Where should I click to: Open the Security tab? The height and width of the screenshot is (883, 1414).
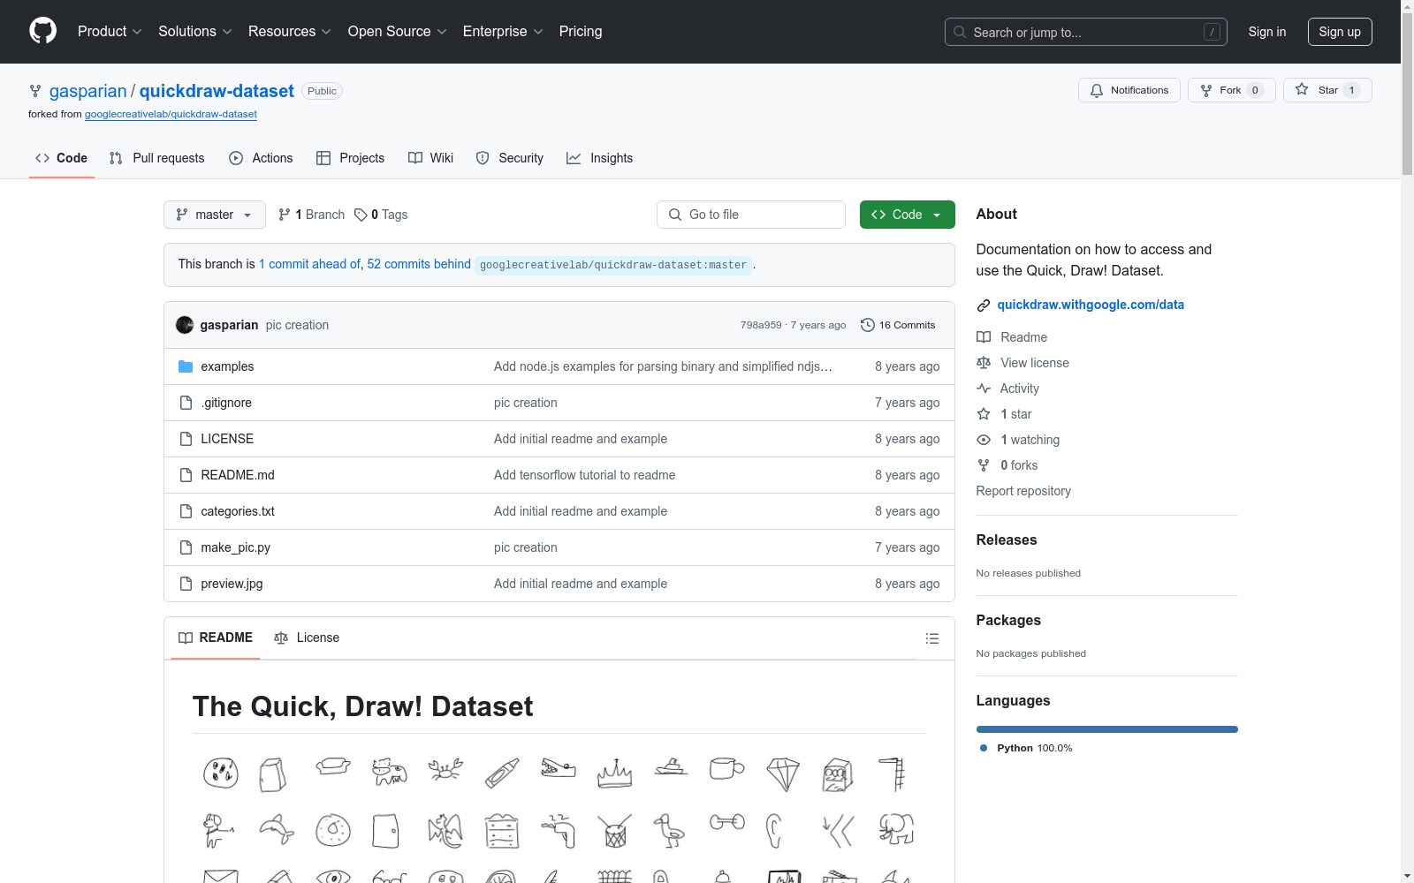point(510,158)
